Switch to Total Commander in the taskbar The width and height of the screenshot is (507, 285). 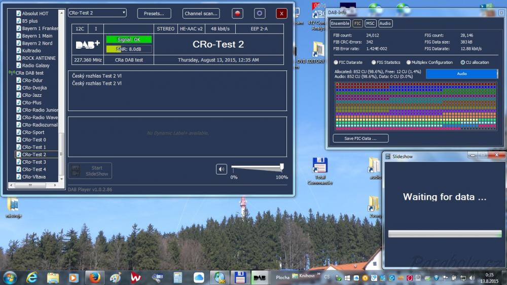(x=240, y=278)
